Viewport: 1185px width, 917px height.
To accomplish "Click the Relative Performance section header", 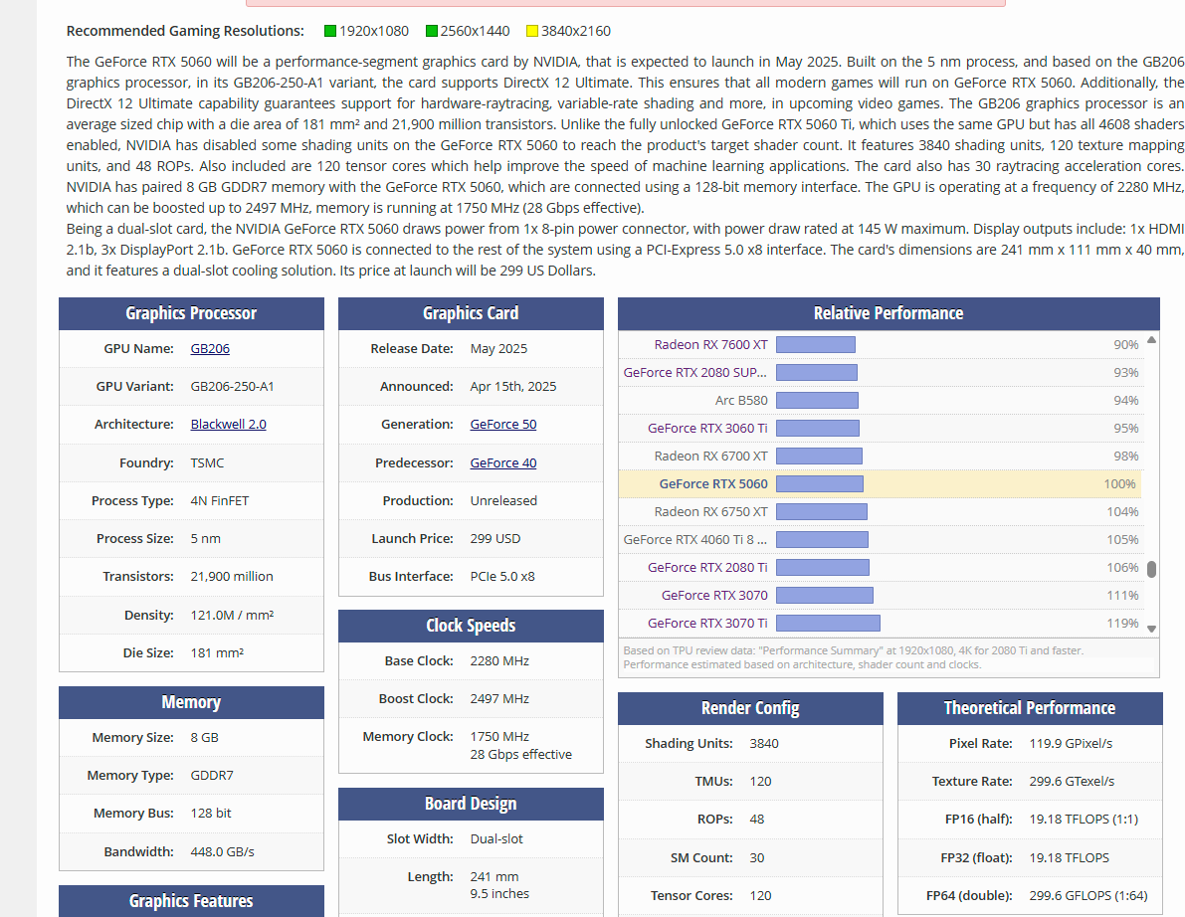I will [x=889, y=313].
